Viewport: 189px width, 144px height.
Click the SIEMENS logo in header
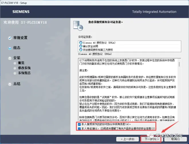21,12
